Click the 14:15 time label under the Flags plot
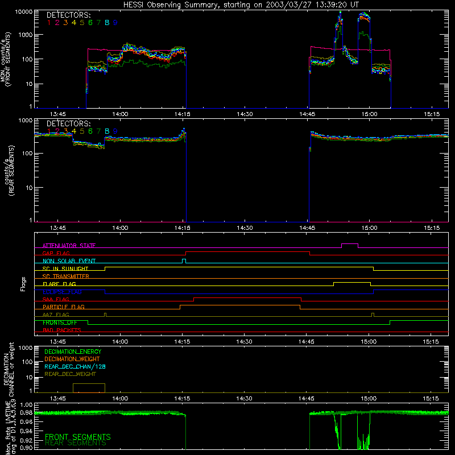The width and height of the screenshot is (455, 455). [x=182, y=342]
